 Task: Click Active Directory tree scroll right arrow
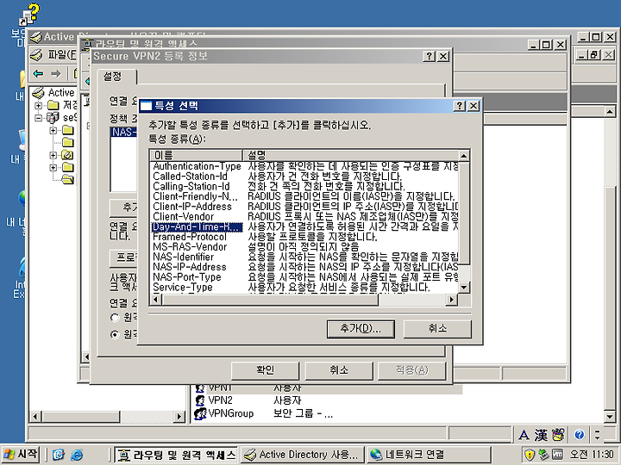(x=179, y=417)
